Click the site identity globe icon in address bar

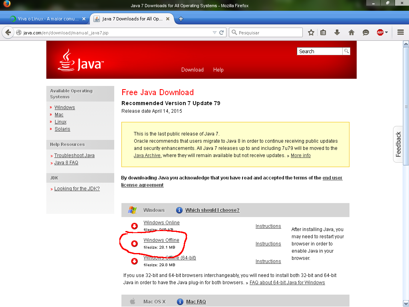[x=19, y=33]
